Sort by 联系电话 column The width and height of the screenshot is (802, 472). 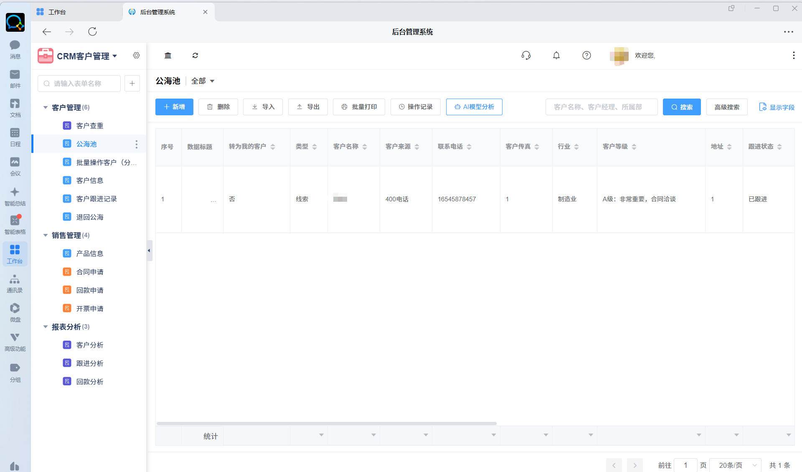pos(469,147)
